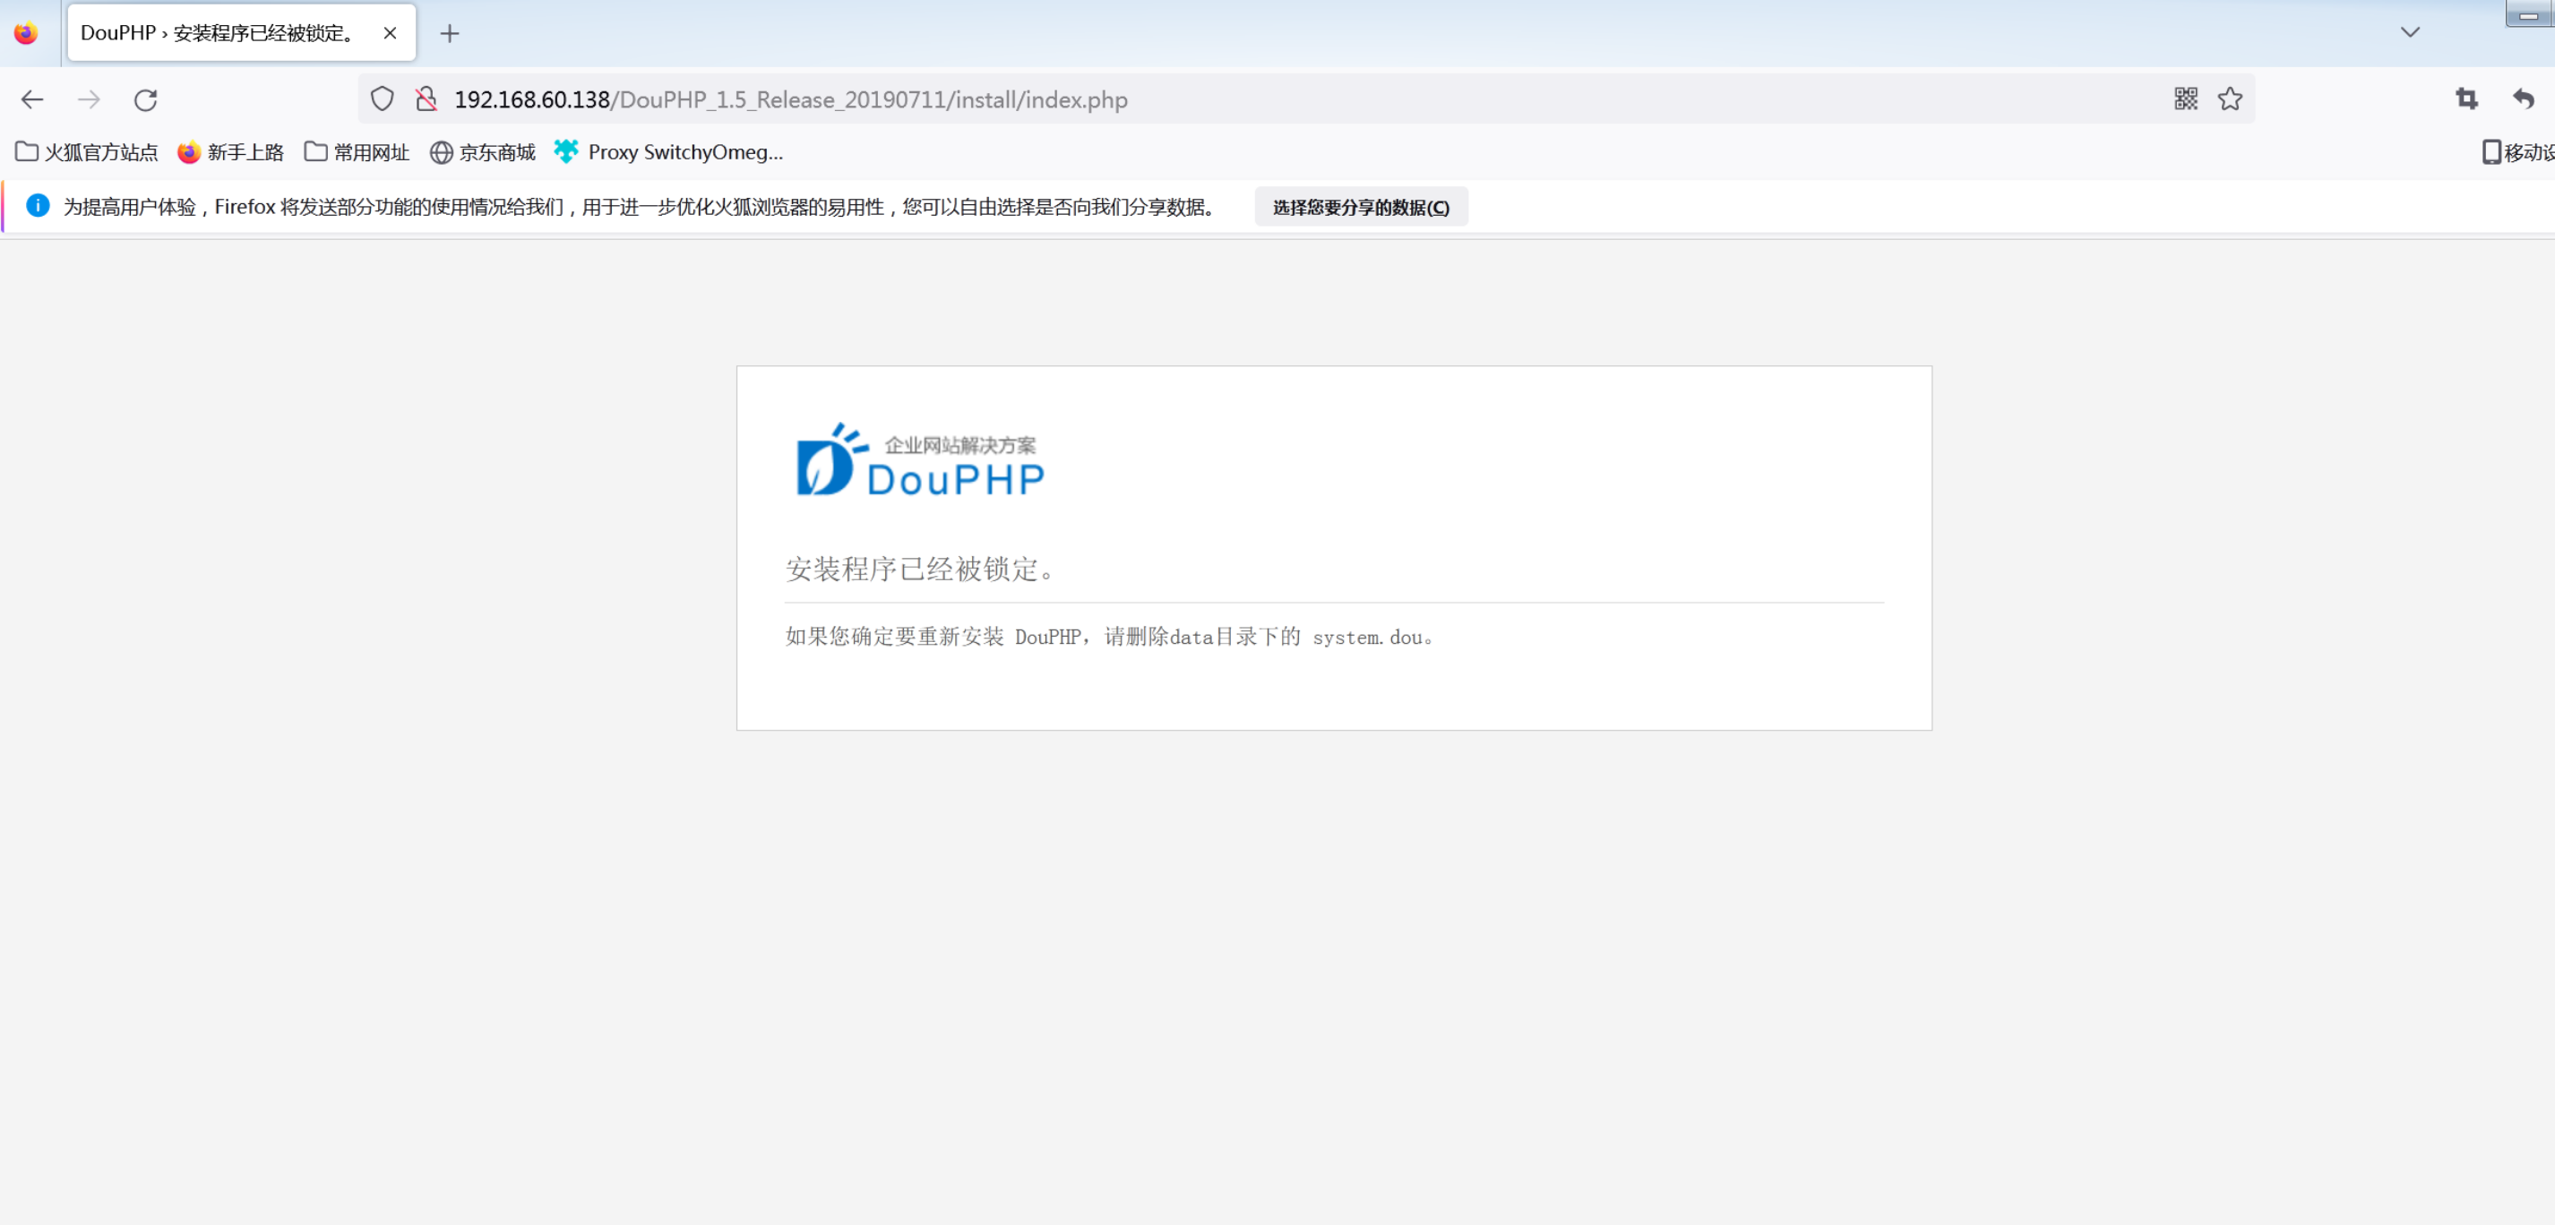Screen dimensions: 2555x1225
Task: Click 选择您要分享的数据 button
Action: point(1361,206)
